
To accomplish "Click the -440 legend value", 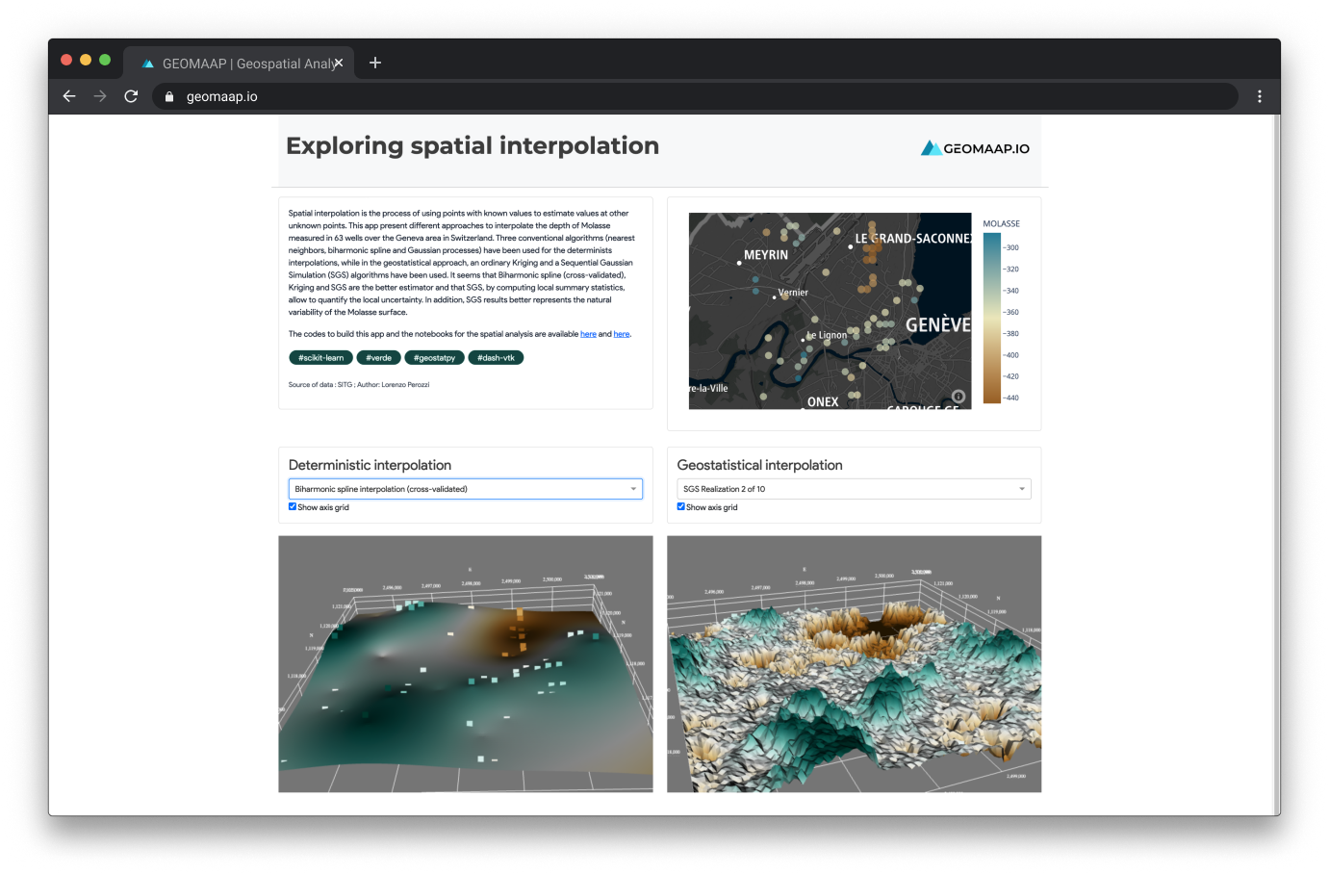I will (1011, 398).
